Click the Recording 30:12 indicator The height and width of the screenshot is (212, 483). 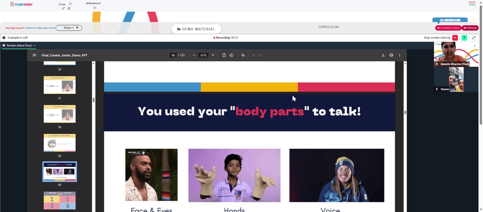(x=226, y=38)
